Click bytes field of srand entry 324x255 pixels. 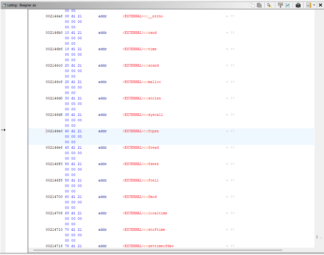coord(73,66)
